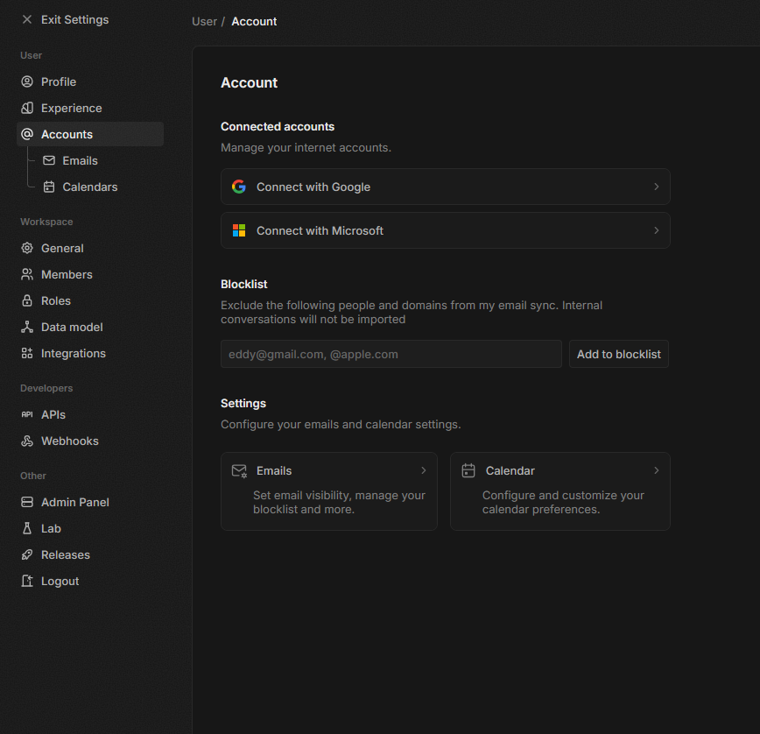The width and height of the screenshot is (760, 734).
Task: Navigate to Roles settings
Action: click(x=90, y=300)
